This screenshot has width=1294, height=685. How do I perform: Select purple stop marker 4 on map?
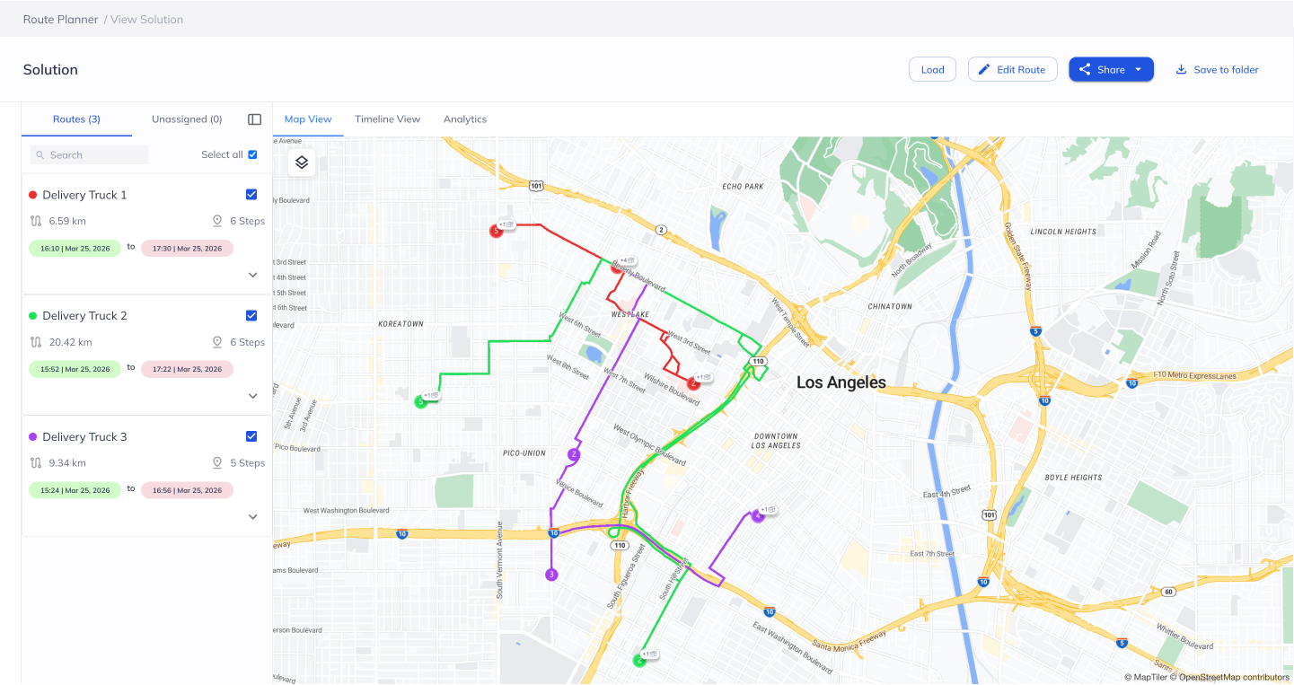coord(758,516)
